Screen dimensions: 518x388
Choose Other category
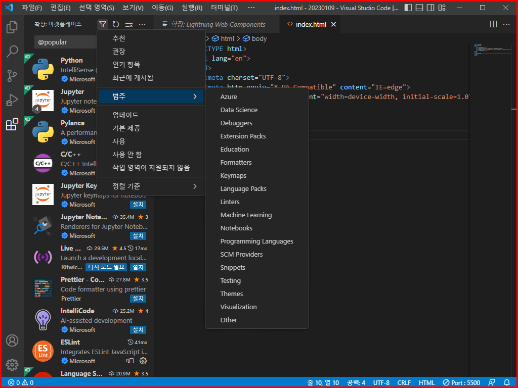[257, 320]
